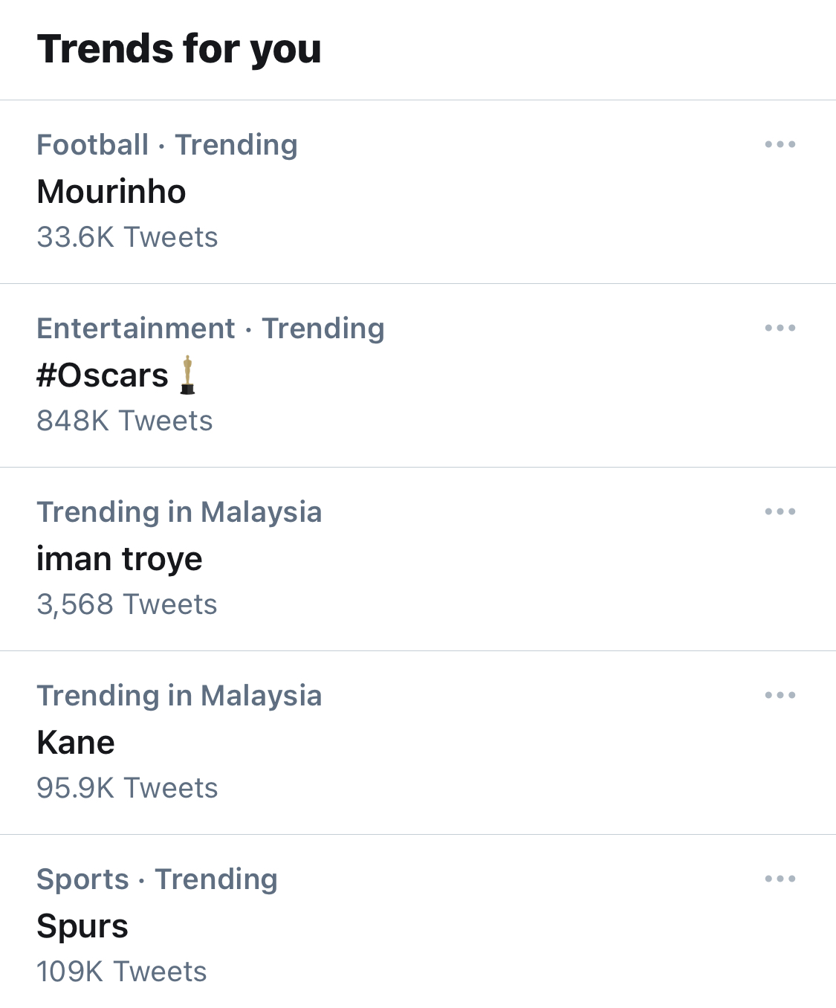
Task: Tap the 3,568 Tweets count
Action: tap(127, 604)
